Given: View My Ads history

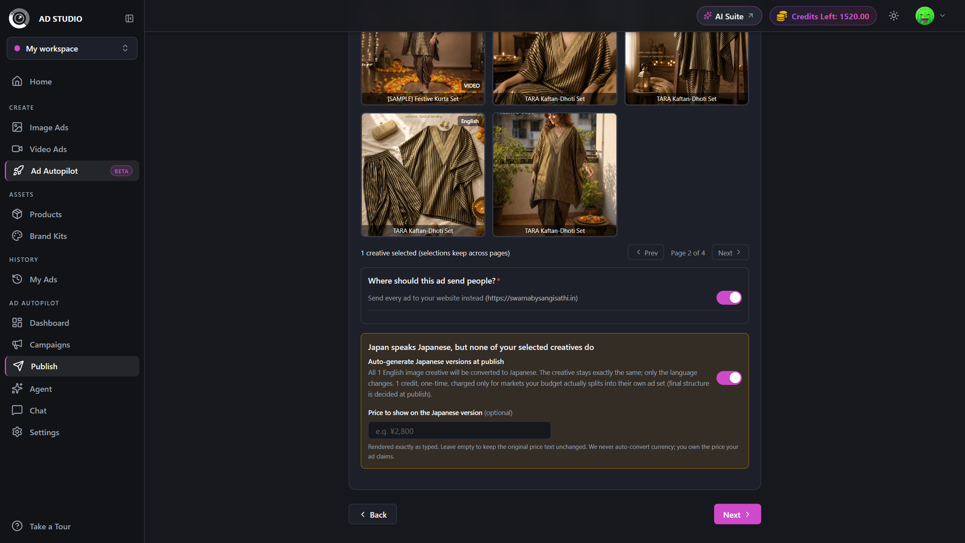Looking at the screenshot, I should point(72,279).
